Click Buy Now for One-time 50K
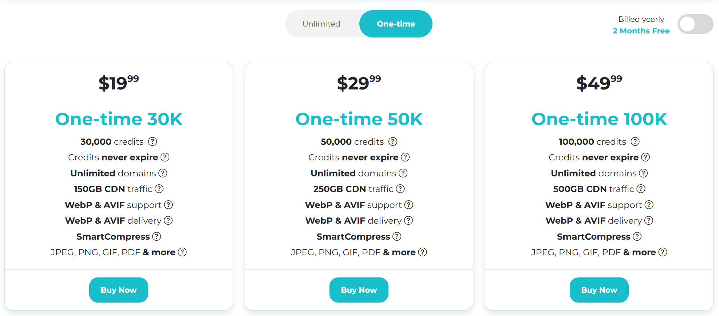 tap(359, 290)
